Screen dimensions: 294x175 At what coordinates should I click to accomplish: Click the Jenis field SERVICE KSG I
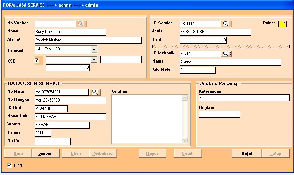pyautogui.click(x=215, y=32)
